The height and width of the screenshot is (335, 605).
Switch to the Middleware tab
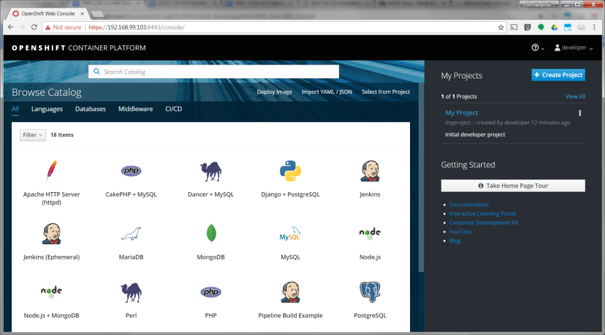point(135,109)
